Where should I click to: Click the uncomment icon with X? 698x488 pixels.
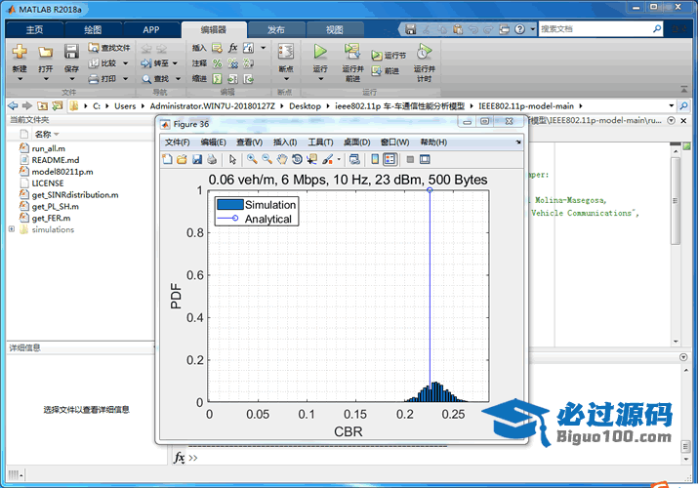pyautogui.click(x=232, y=63)
